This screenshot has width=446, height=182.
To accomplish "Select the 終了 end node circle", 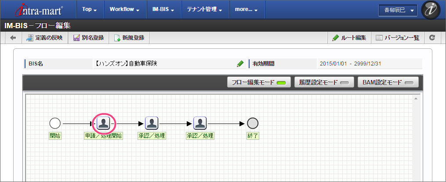I will (x=253, y=124).
